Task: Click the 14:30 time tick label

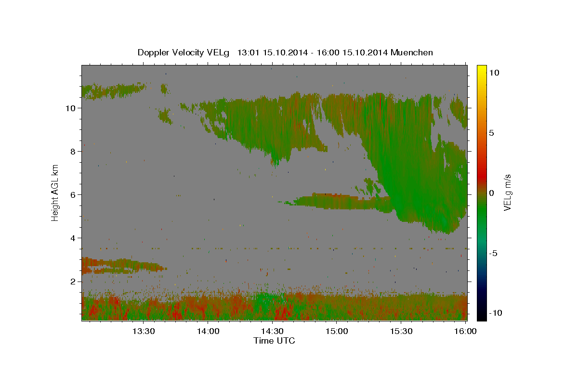Action: [272, 331]
